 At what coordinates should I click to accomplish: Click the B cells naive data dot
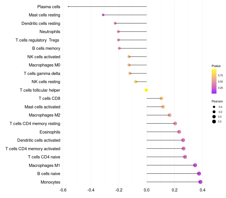pos(199,174)
